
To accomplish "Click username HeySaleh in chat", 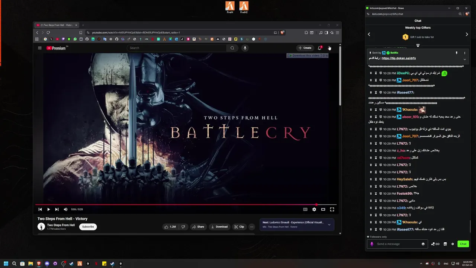I will coord(404,179).
